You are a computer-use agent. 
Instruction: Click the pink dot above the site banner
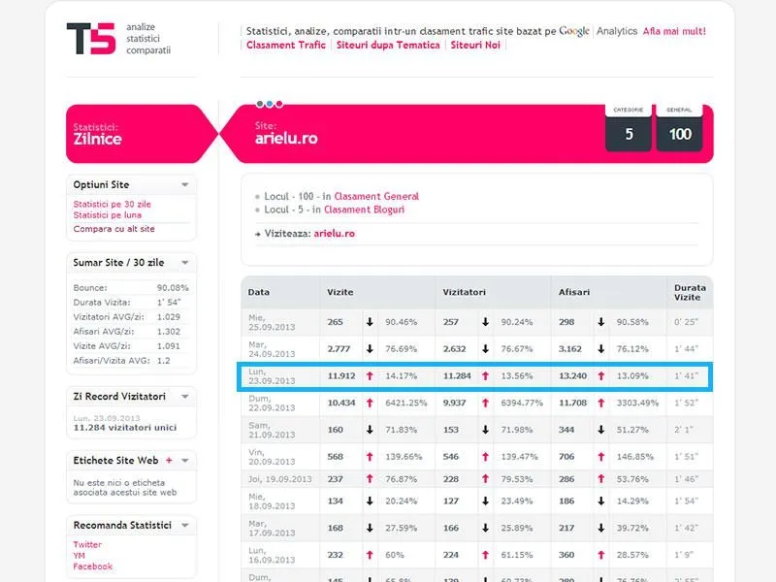279,104
